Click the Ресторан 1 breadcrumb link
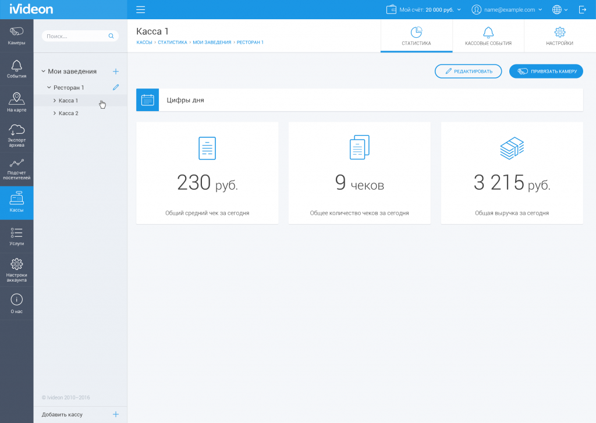This screenshot has height=423, width=596. (x=250, y=42)
